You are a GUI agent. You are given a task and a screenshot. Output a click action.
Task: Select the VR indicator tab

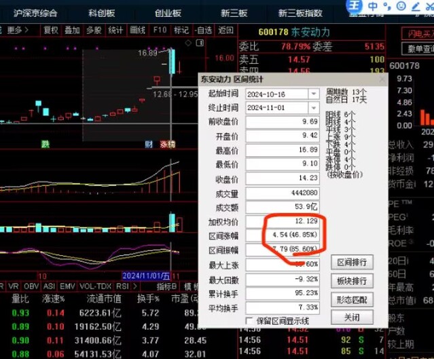tap(14, 286)
